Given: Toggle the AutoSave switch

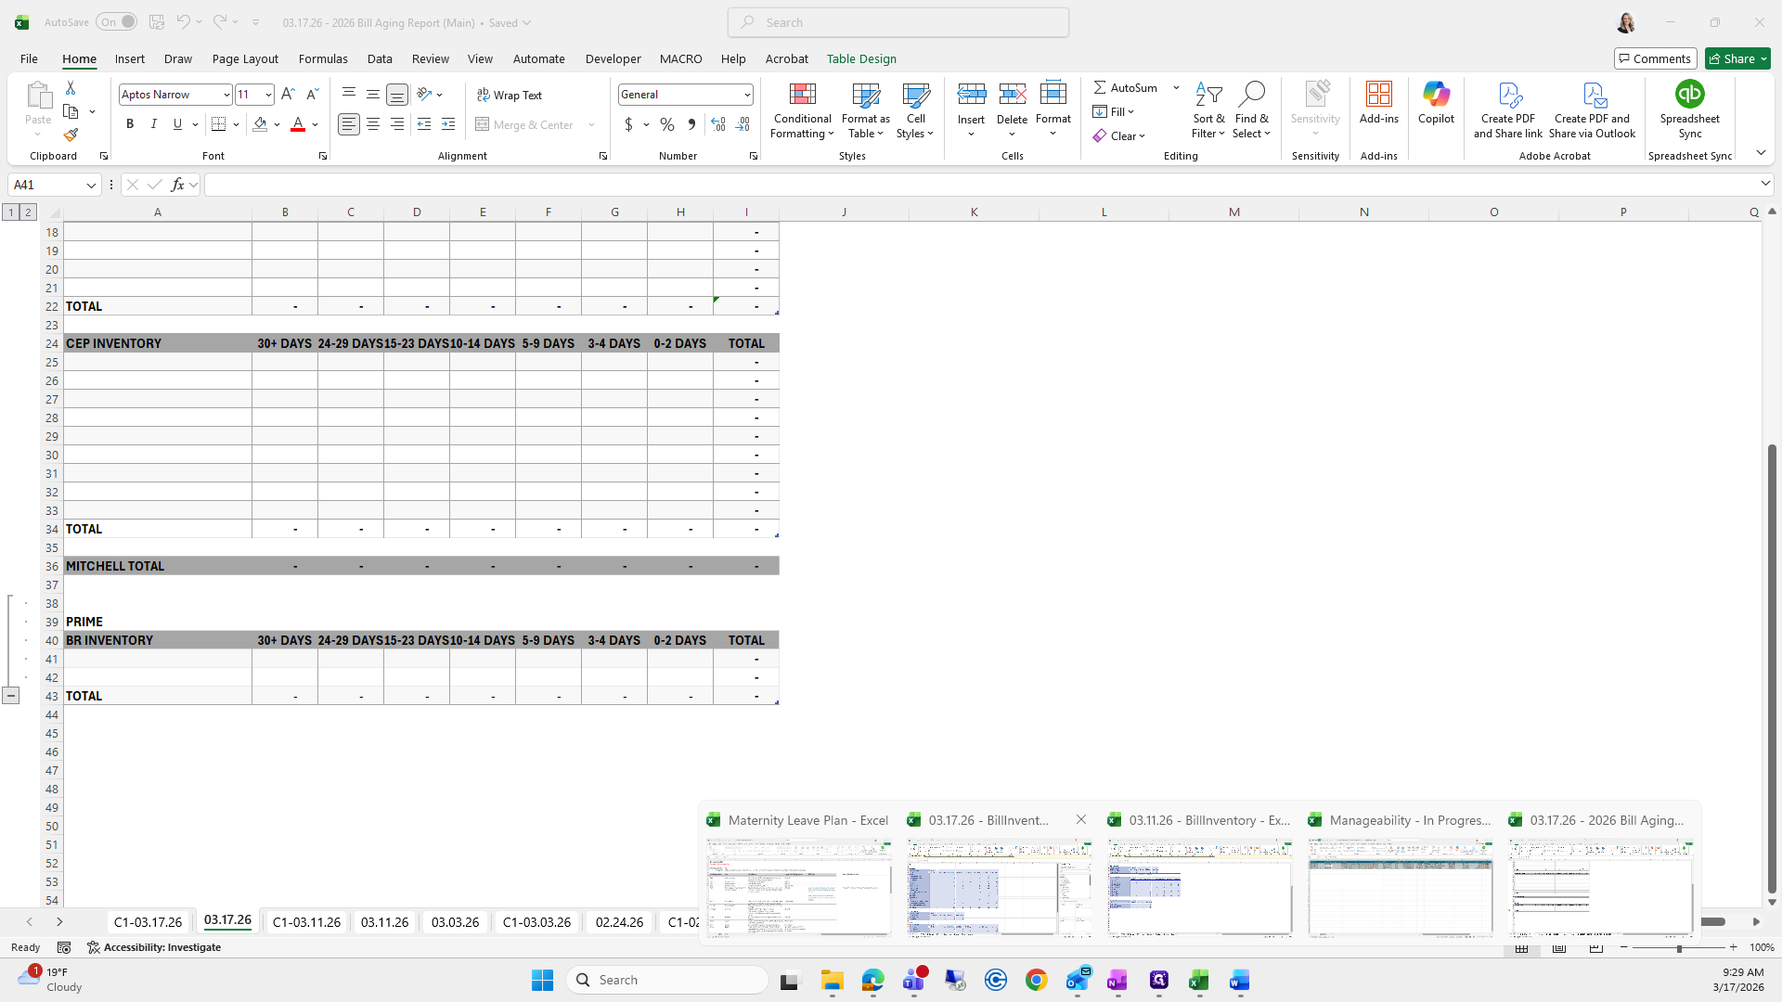Looking at the screenshot, I should pyautogui.click(x=117, y=22).
